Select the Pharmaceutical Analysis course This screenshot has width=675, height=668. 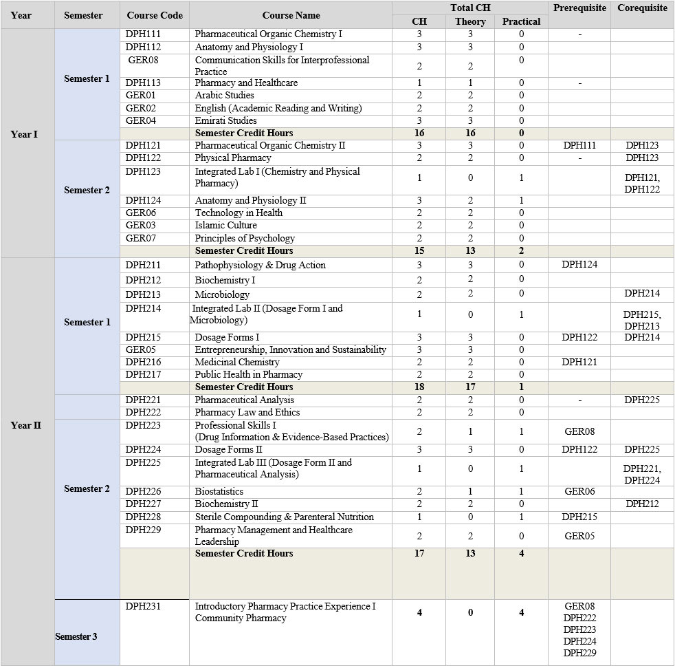[245, 400]
